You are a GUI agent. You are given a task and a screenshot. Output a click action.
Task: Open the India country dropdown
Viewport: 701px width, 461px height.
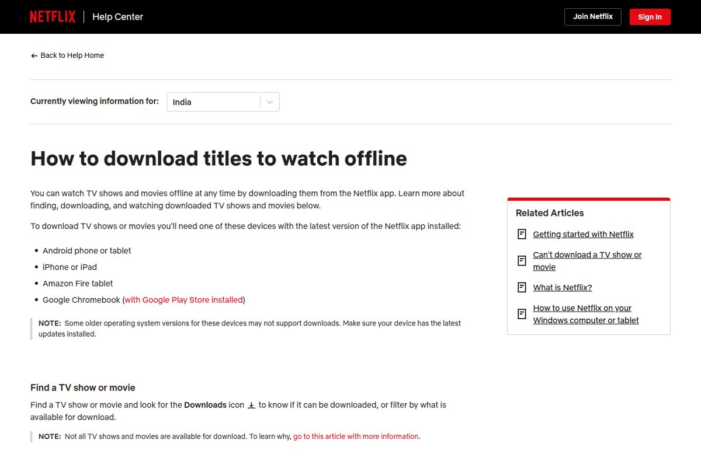click(x=223, y=102)
